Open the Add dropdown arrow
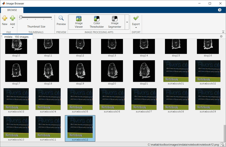 tap(12, 28)
